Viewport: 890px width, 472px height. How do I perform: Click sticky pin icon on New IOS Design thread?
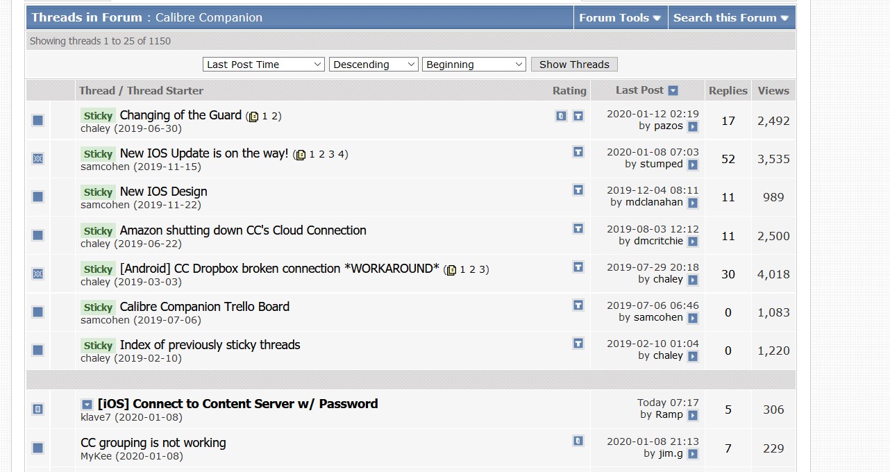click(578, 189)
